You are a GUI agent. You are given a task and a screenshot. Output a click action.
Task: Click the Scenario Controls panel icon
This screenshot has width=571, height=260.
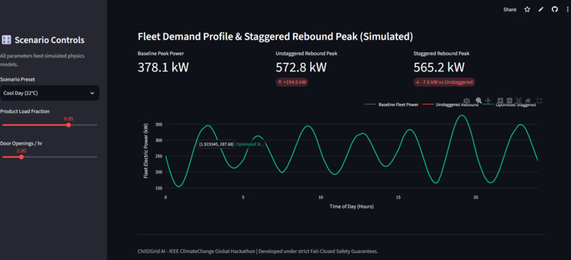click(6, 40)
